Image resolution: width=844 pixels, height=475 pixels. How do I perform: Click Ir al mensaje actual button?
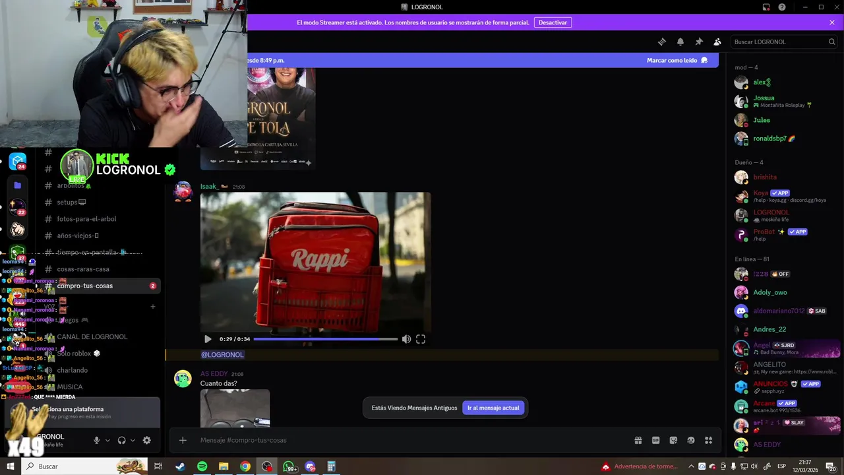click(x=493, y=408)
